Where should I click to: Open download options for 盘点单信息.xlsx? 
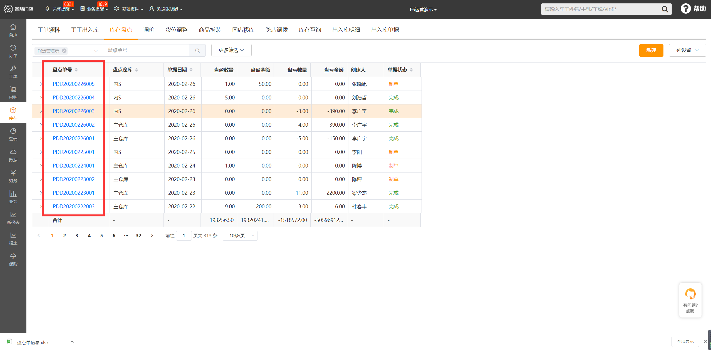coord(72,342)
